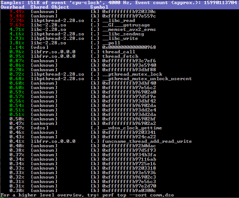
Task: Select symbol 0xffffffffb93dd2da
Action: pos(129,114)
